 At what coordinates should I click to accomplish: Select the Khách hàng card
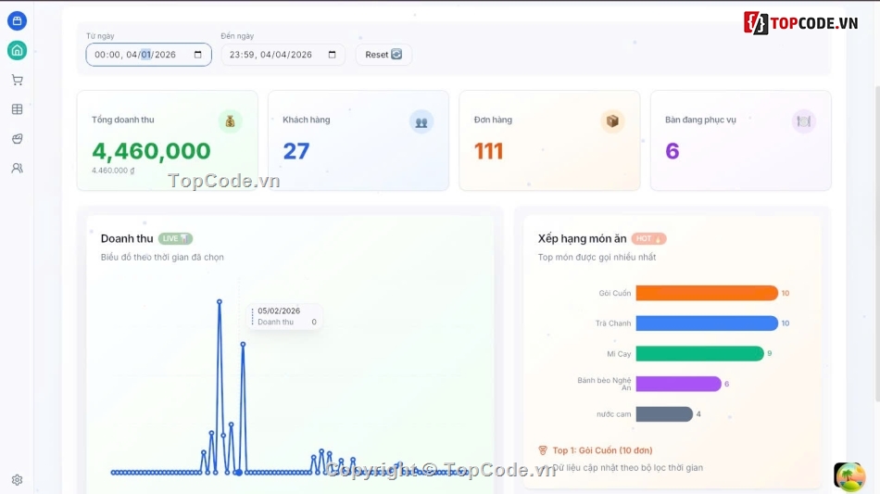358,140
